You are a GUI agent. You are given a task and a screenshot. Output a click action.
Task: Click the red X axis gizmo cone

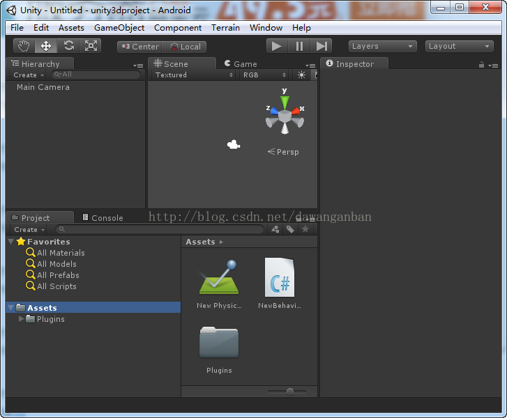coord(296,111)
